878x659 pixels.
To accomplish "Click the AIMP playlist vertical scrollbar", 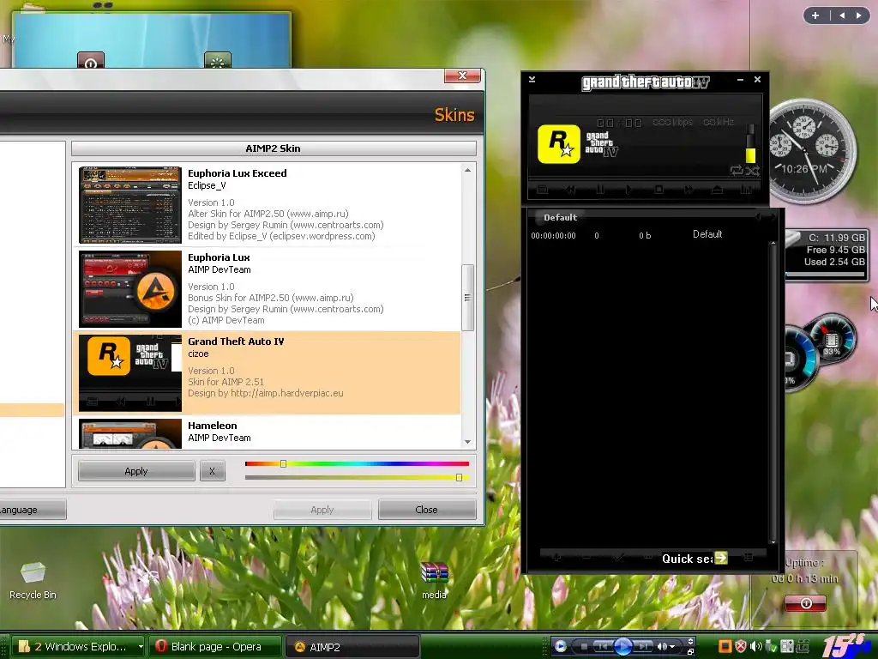I will point(773,392).
